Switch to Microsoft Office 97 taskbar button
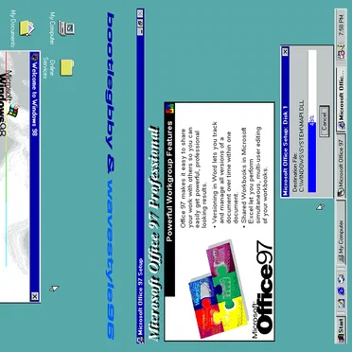352x352 pixels. (342, 167)
